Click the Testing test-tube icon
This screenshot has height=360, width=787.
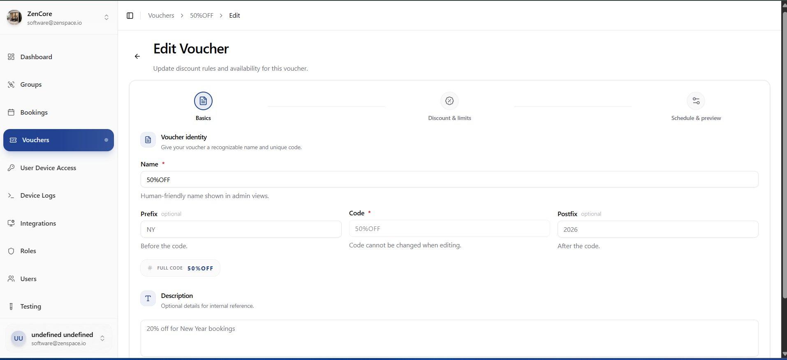click(11, 307)
